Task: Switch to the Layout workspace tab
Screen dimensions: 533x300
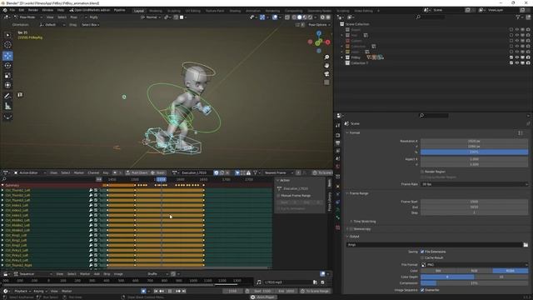Action: (x=139, y=11)
